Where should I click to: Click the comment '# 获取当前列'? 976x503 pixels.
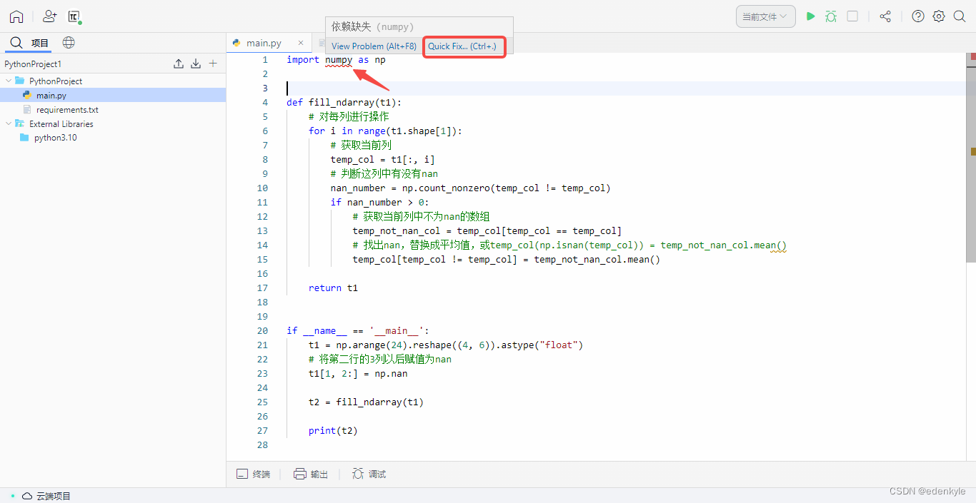point(361,145)
